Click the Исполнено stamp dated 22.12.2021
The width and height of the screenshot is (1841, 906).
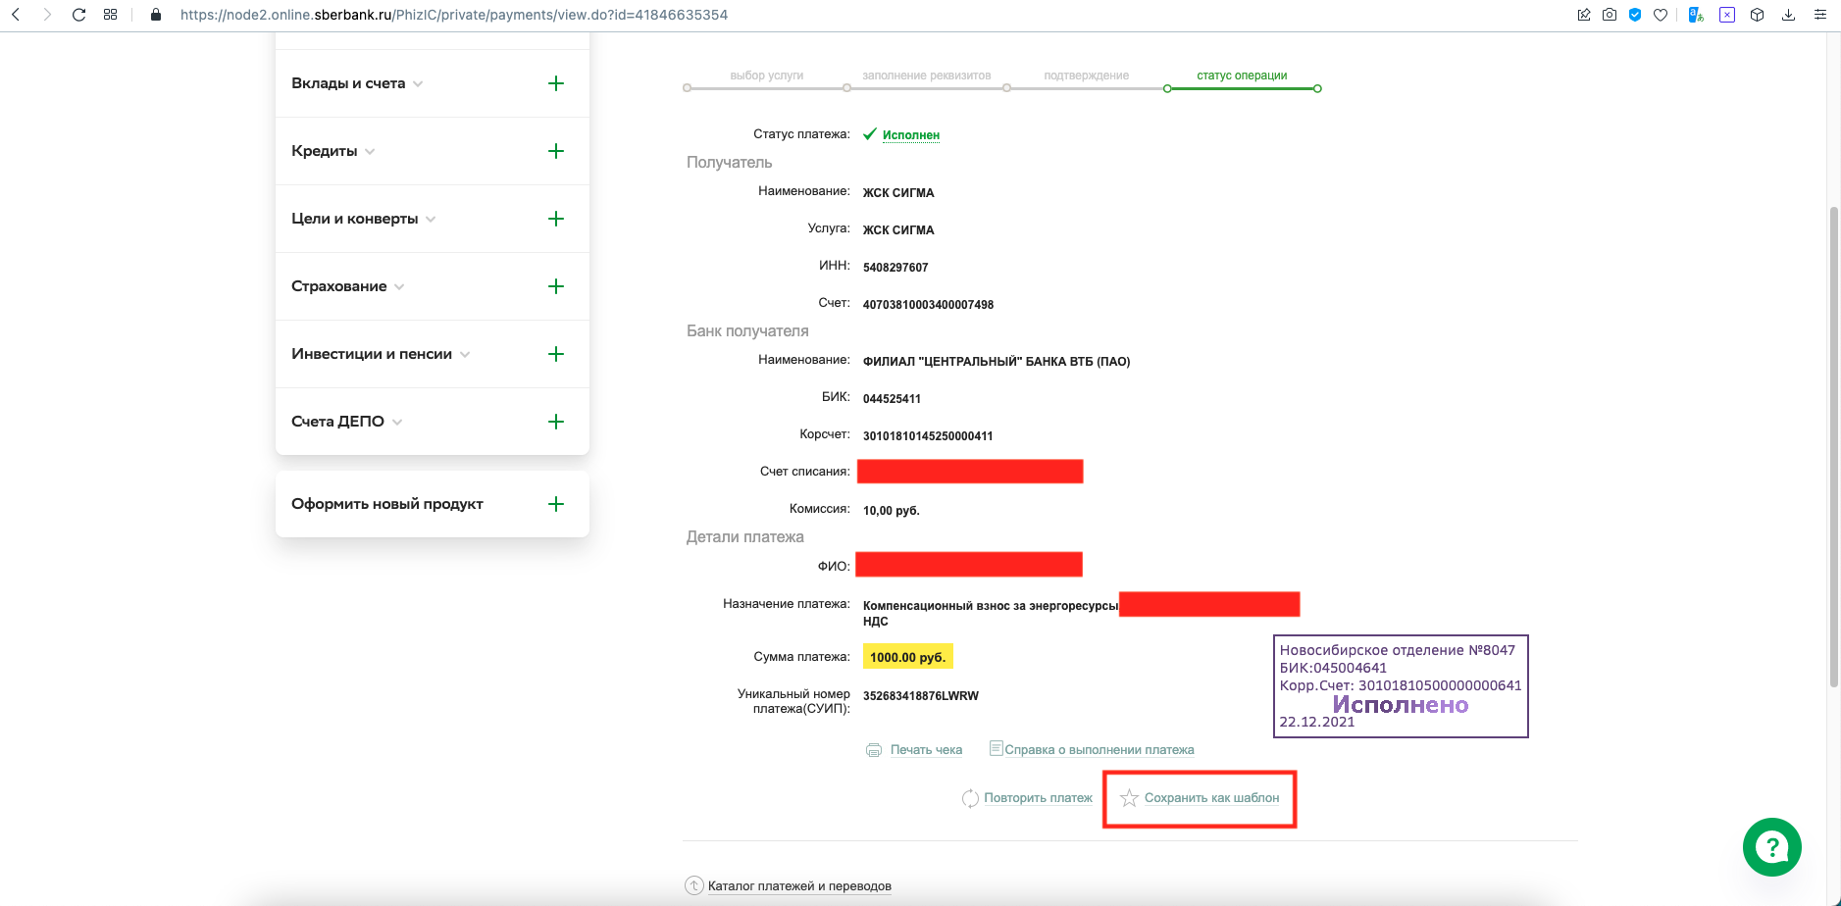click(1401, 686)
